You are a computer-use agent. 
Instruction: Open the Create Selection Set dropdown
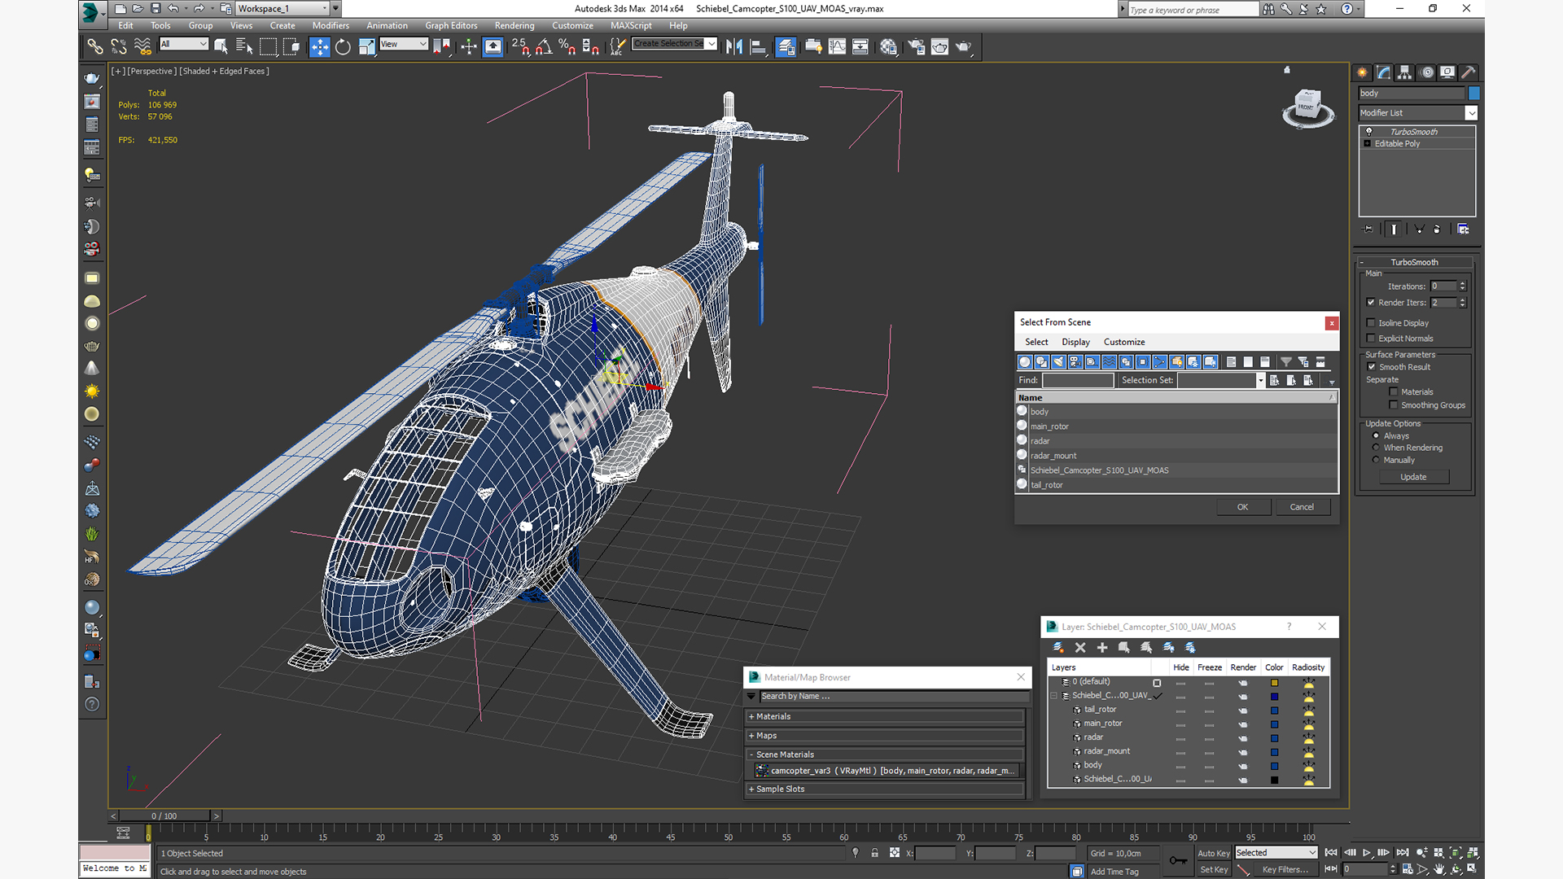(x=711, y=44)
